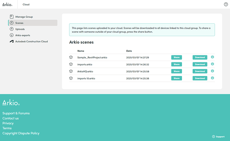Click cube icon beside ArkioHQ.arkio

pyautogui.click(x=71, y=71)
